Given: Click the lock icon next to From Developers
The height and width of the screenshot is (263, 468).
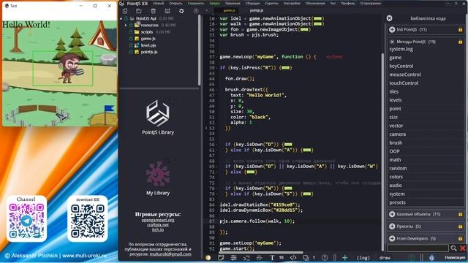Looking at the screenshot, I should (x=460, y=239).
